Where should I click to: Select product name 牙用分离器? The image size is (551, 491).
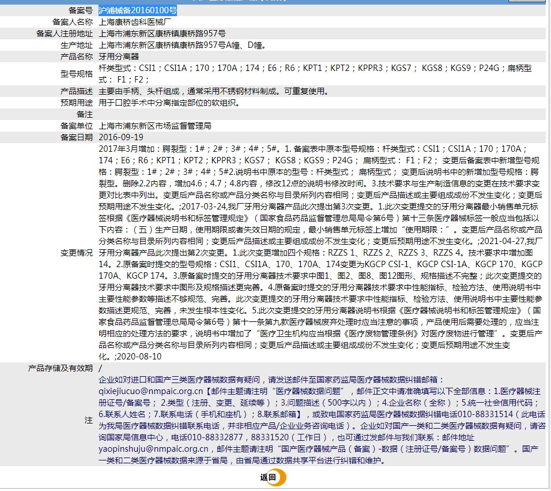tap(119, 57)
